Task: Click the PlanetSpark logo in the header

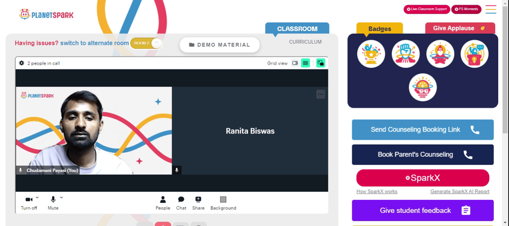Action: pos(46,14)
